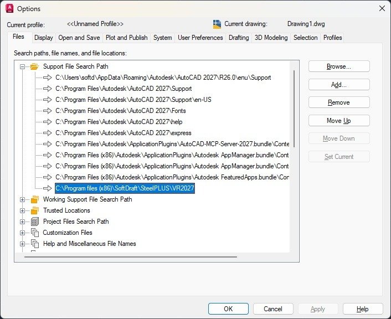Cancel the Options dialog

click(273, 309)
